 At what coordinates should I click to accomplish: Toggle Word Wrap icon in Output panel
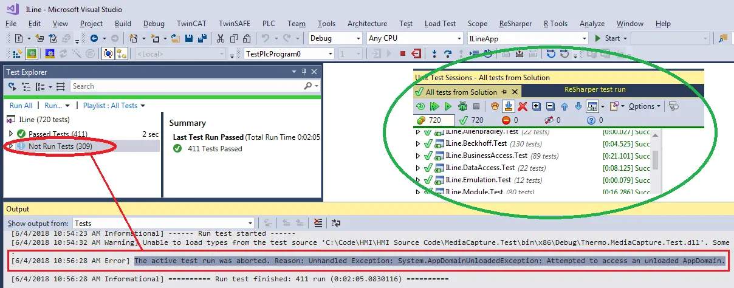tap(335, 223)
